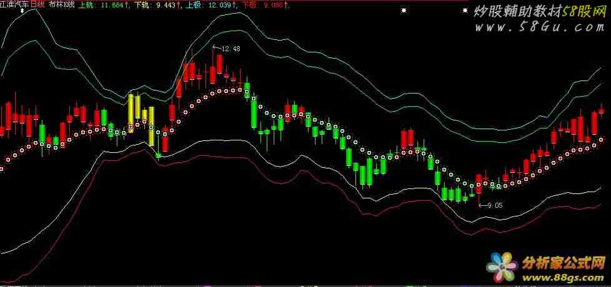Click the green star signal on lower band

[x=158, y=155]
